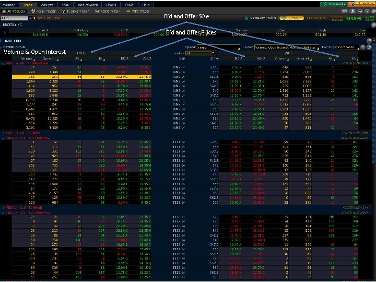
Task: Click the wrench settings icon at top right
Action: tap(345, 11)
